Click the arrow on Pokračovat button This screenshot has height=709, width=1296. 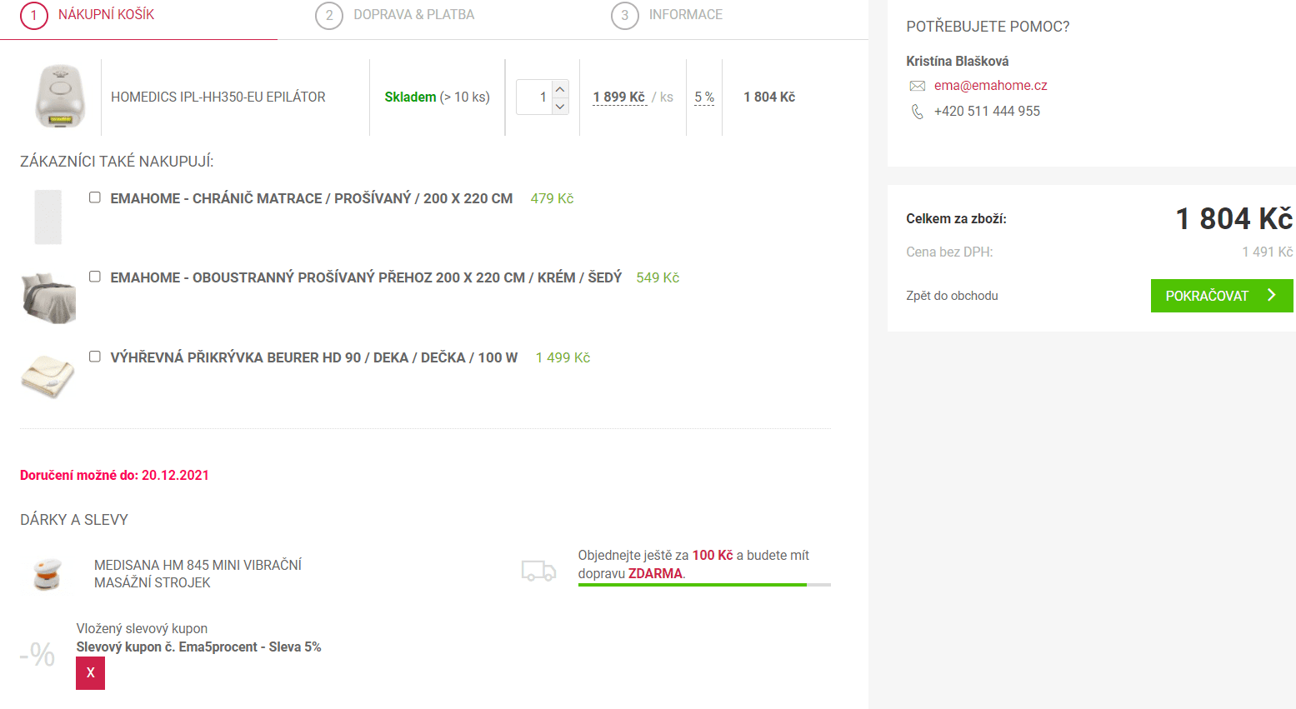point(1272,295)
